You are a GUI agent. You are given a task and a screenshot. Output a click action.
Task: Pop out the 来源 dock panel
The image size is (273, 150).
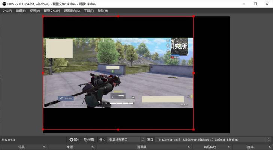click(92, 147)
